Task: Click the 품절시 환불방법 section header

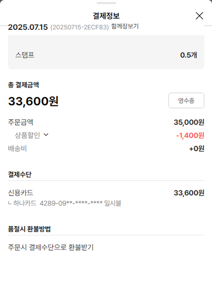Action: [29, 229]
